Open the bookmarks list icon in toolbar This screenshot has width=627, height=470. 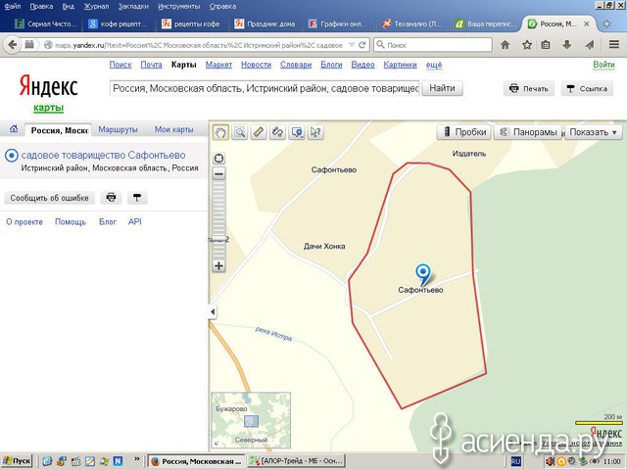pyautogui.click(x=546, y=45)
